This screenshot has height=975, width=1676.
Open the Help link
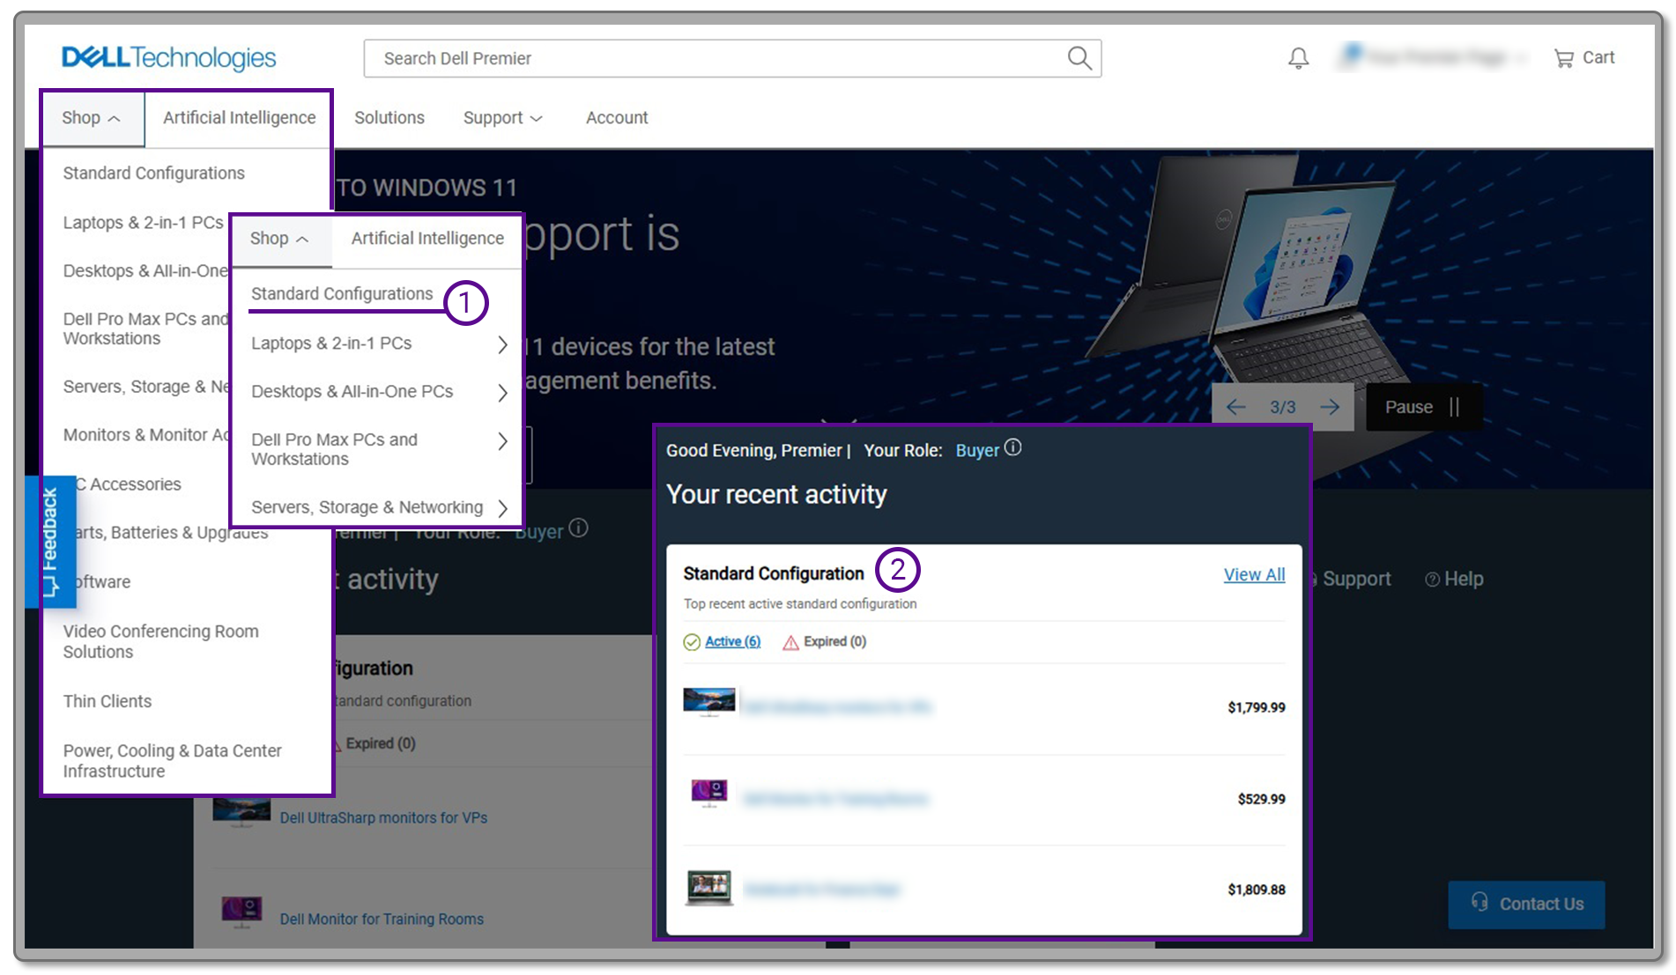coord(1455,579)
